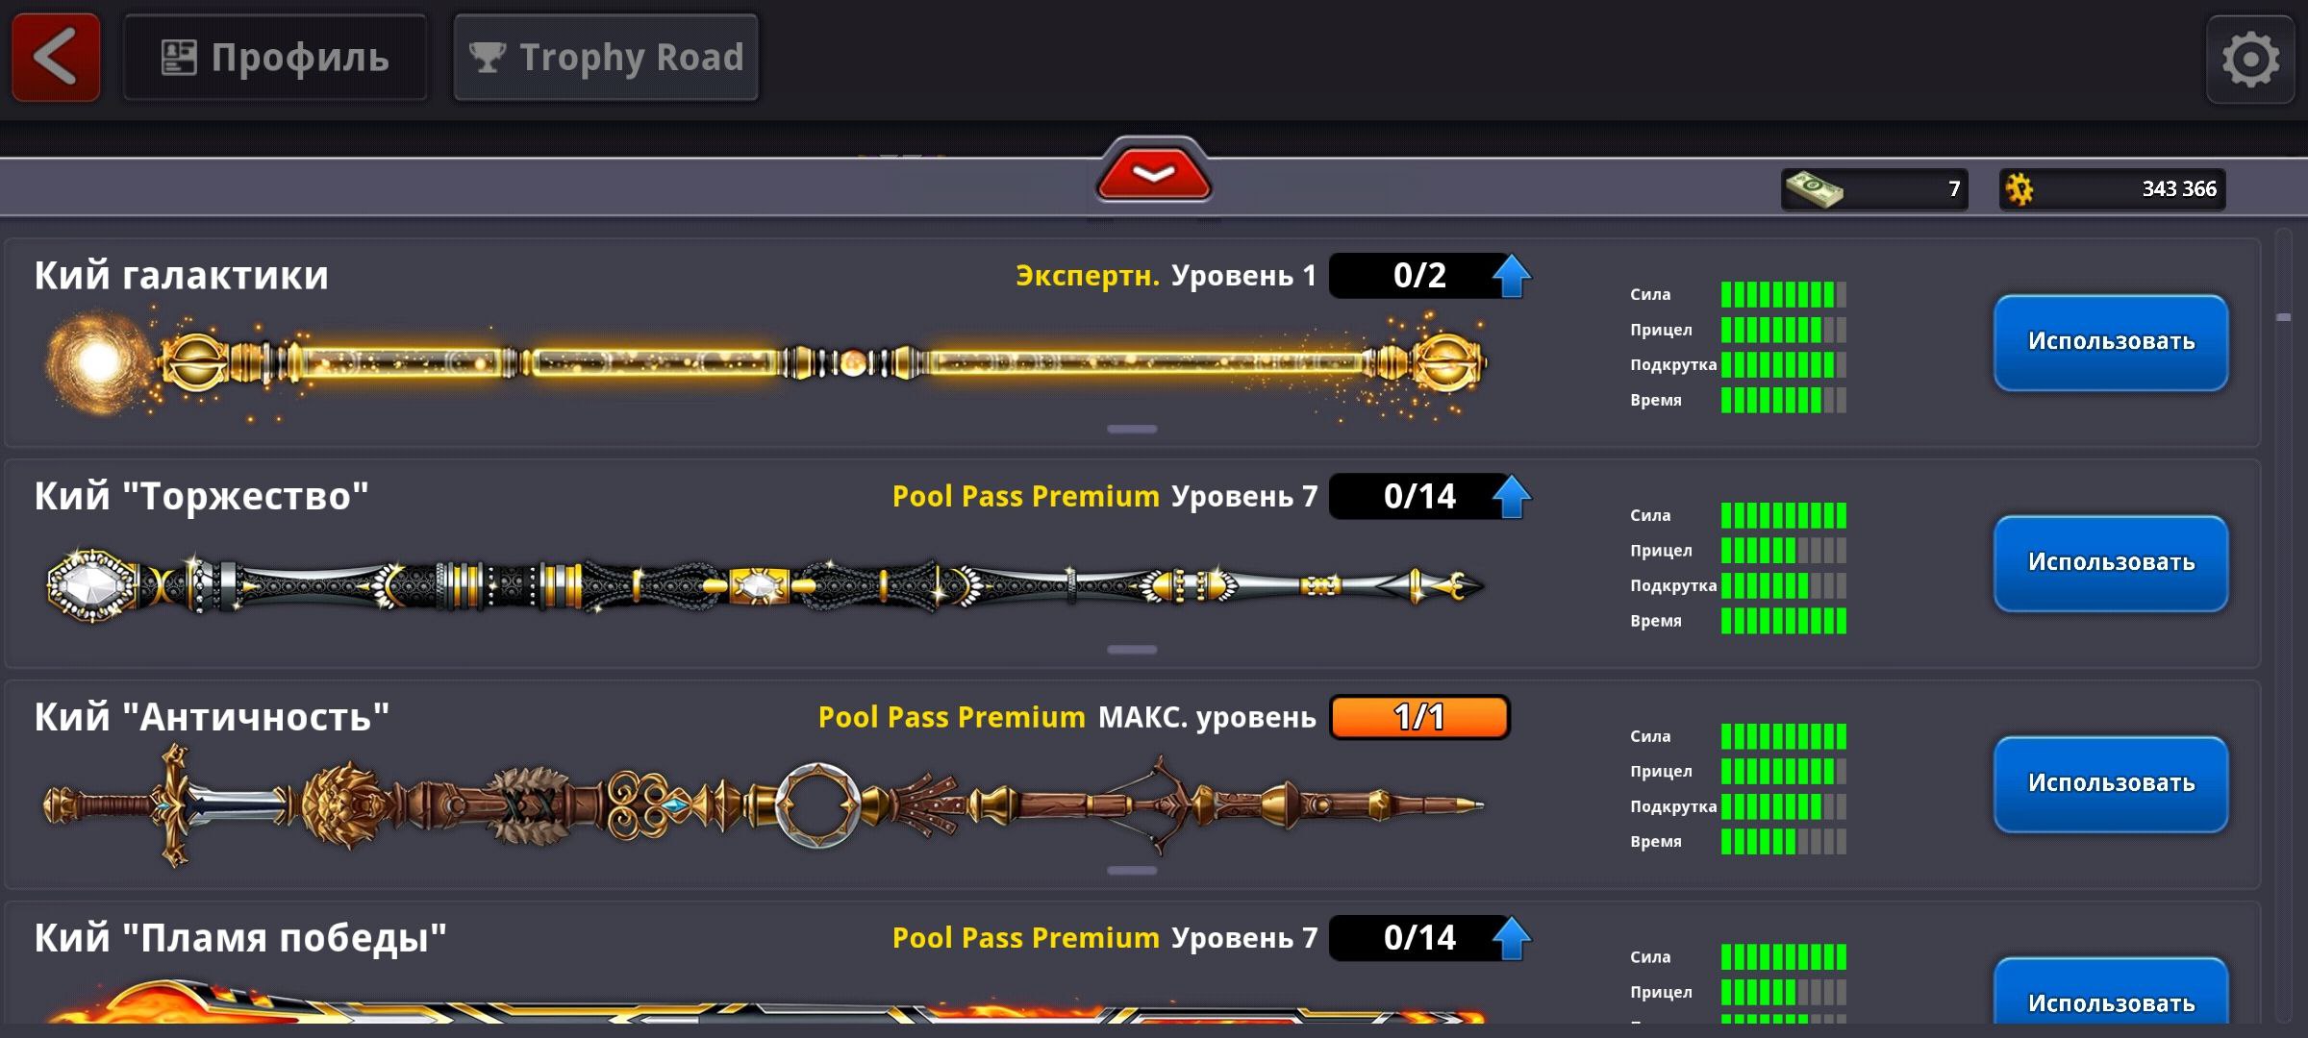The image size is (2308, 1038).
Task: Expand details handle under Кий галактики
Action: [1132, 429]
